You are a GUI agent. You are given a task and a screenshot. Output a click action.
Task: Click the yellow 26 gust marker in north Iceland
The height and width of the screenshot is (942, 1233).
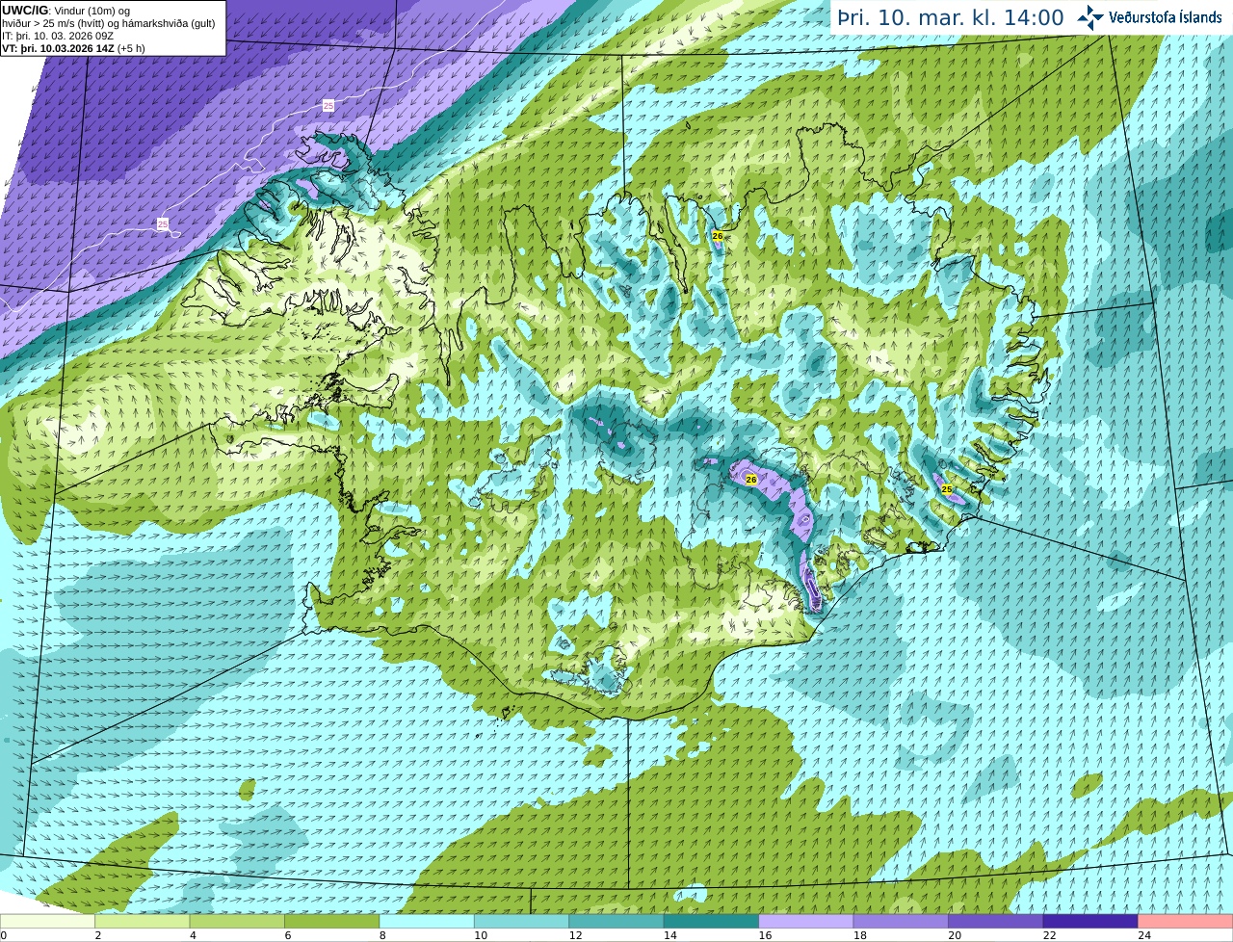[x=717, y=235]
